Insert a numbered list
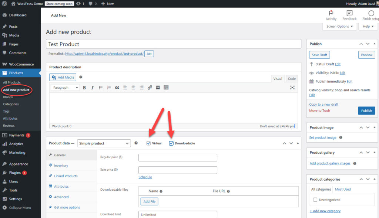379x218 pixels. [109, 88]
